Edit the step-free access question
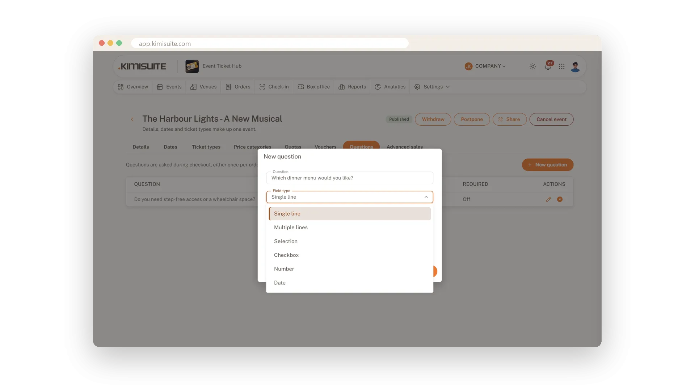This screenshot has height=390, width=695. click(548, 199)
